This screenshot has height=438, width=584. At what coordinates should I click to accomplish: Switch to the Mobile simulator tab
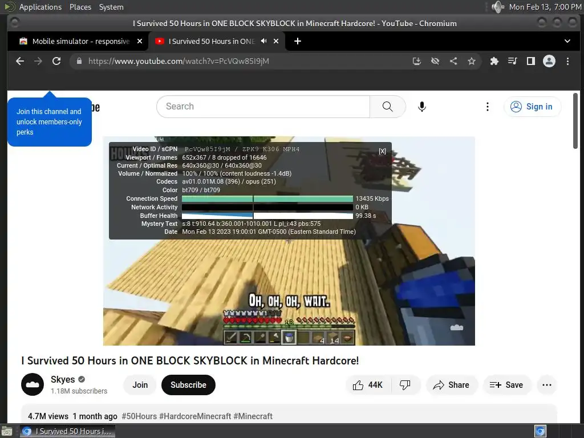(81, 41)
